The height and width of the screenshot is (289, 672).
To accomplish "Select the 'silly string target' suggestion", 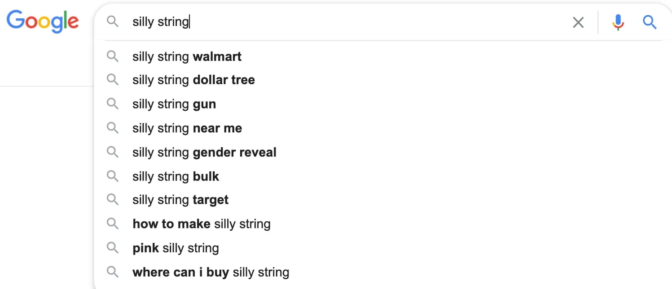I will [180, 200].
